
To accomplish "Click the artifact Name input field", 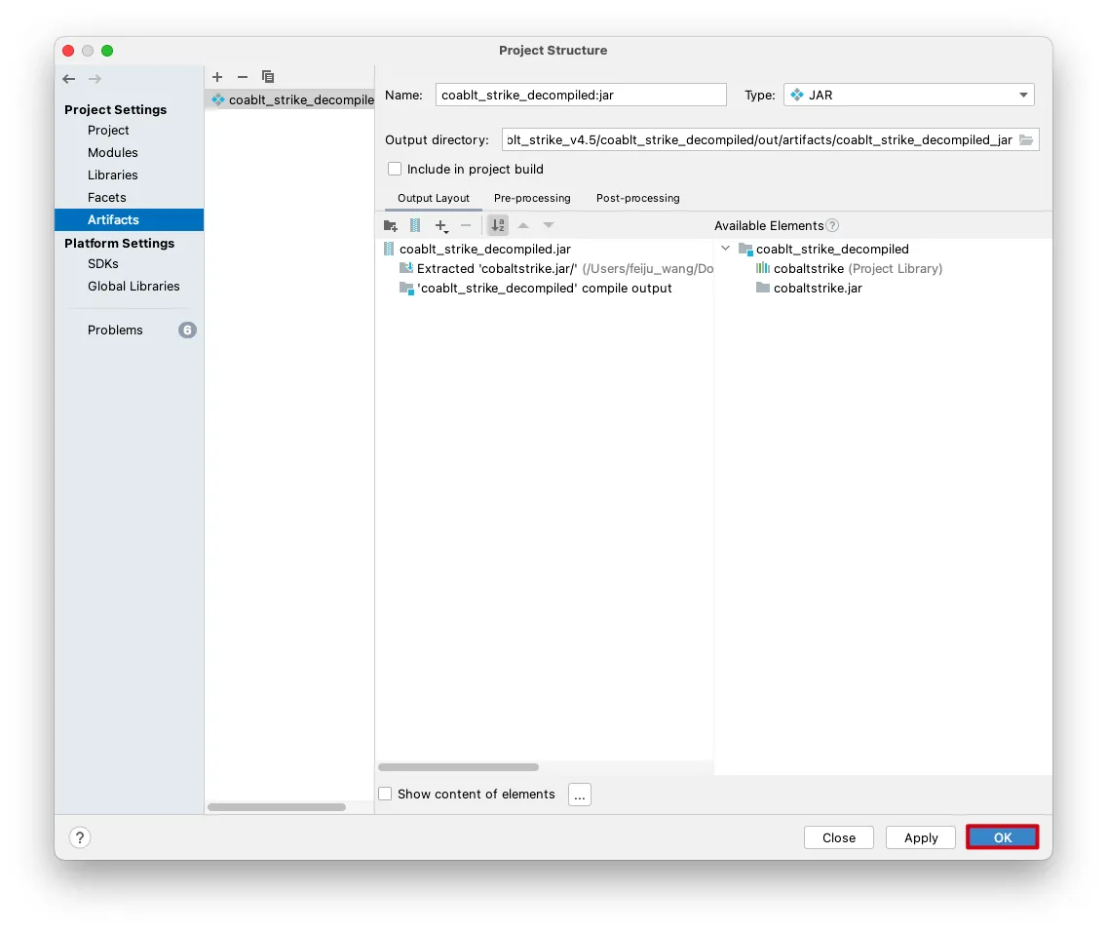I will 581,95.
